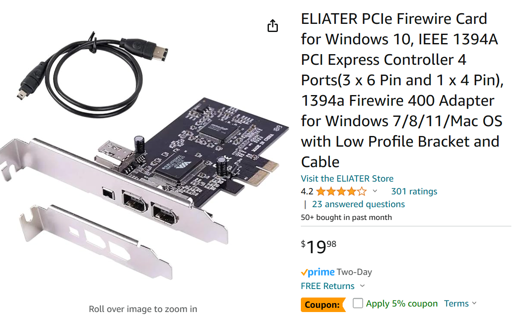Click the 4.2 rating number

tap(307, 191)
